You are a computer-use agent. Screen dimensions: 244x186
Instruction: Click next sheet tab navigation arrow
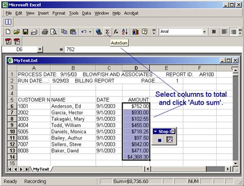pyautogui.click(x=21, y=169)
